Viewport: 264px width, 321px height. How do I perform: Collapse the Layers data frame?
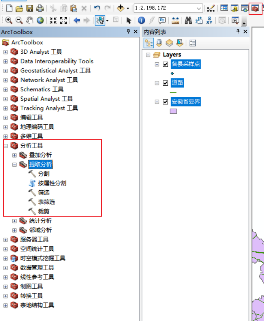coord(148,55)
